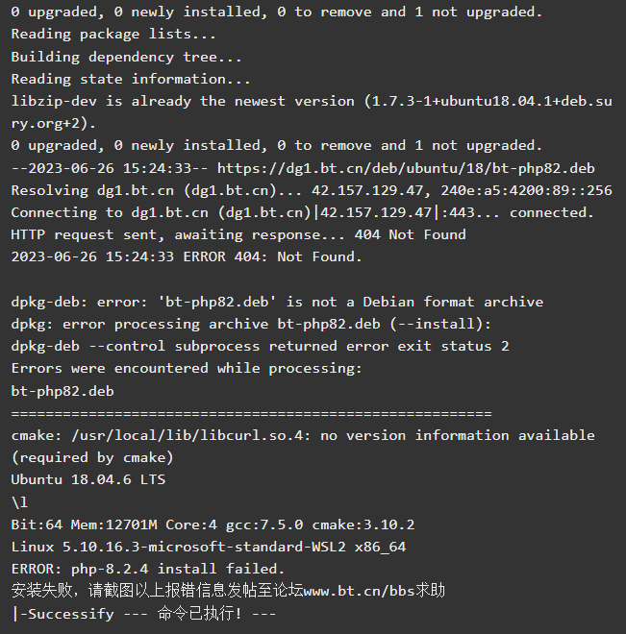Click the 'HTTP request sent' response line
The width and height of the screenshot is (626, 634).
coord(238,235)
